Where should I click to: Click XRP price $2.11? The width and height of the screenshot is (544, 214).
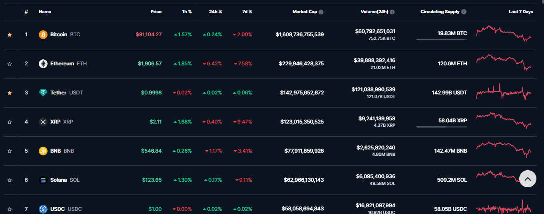[155, 122]
